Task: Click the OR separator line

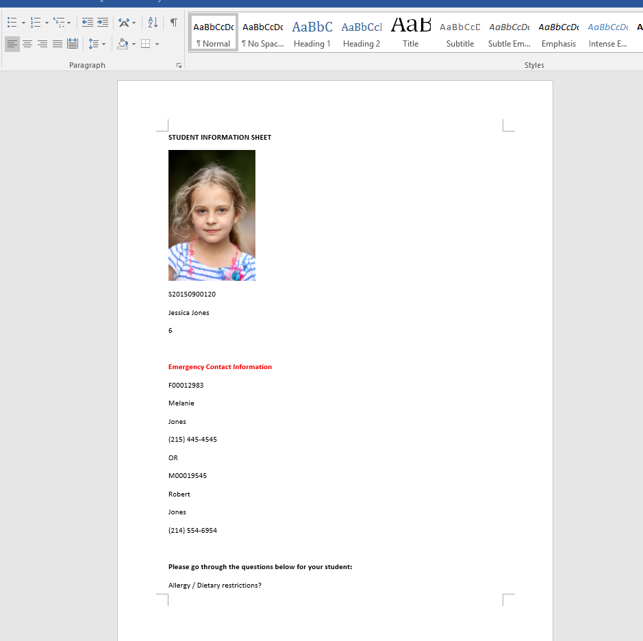Action: [173, 457]
